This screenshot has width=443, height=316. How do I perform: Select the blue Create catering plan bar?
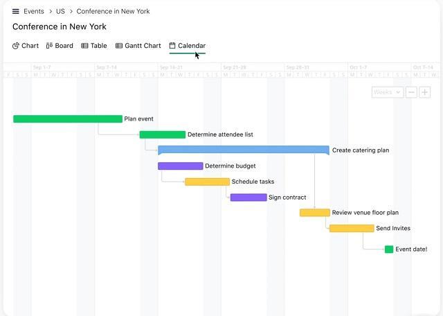coord(243,150)
